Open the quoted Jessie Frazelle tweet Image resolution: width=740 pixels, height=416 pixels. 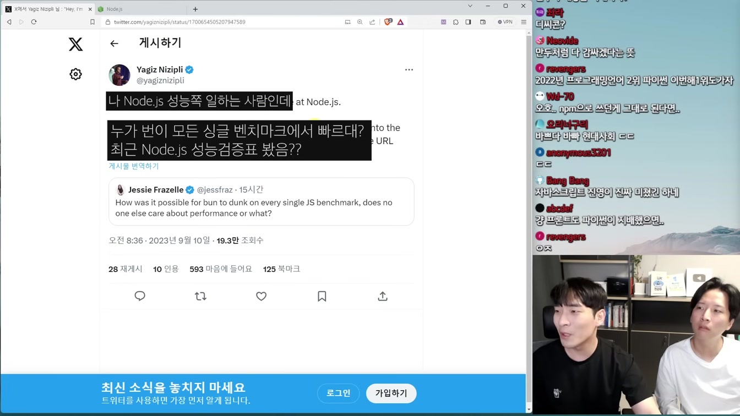coord(261,201)
